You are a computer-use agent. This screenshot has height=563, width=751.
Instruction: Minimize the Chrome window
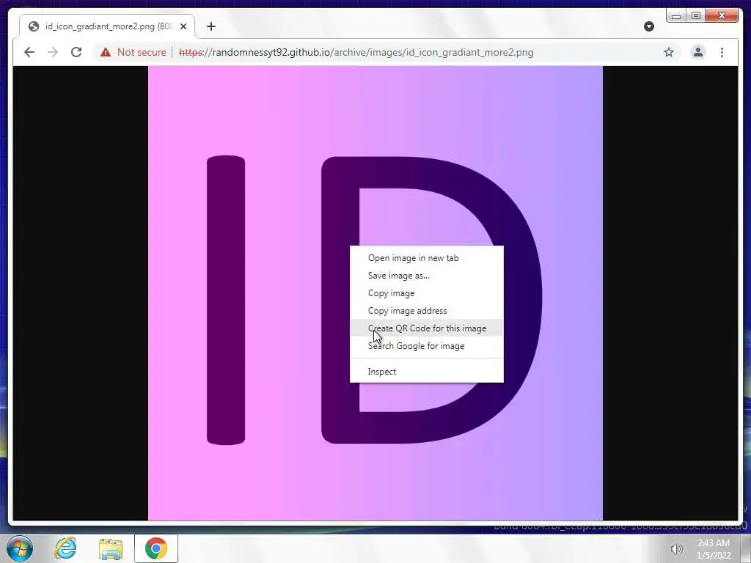675,16
